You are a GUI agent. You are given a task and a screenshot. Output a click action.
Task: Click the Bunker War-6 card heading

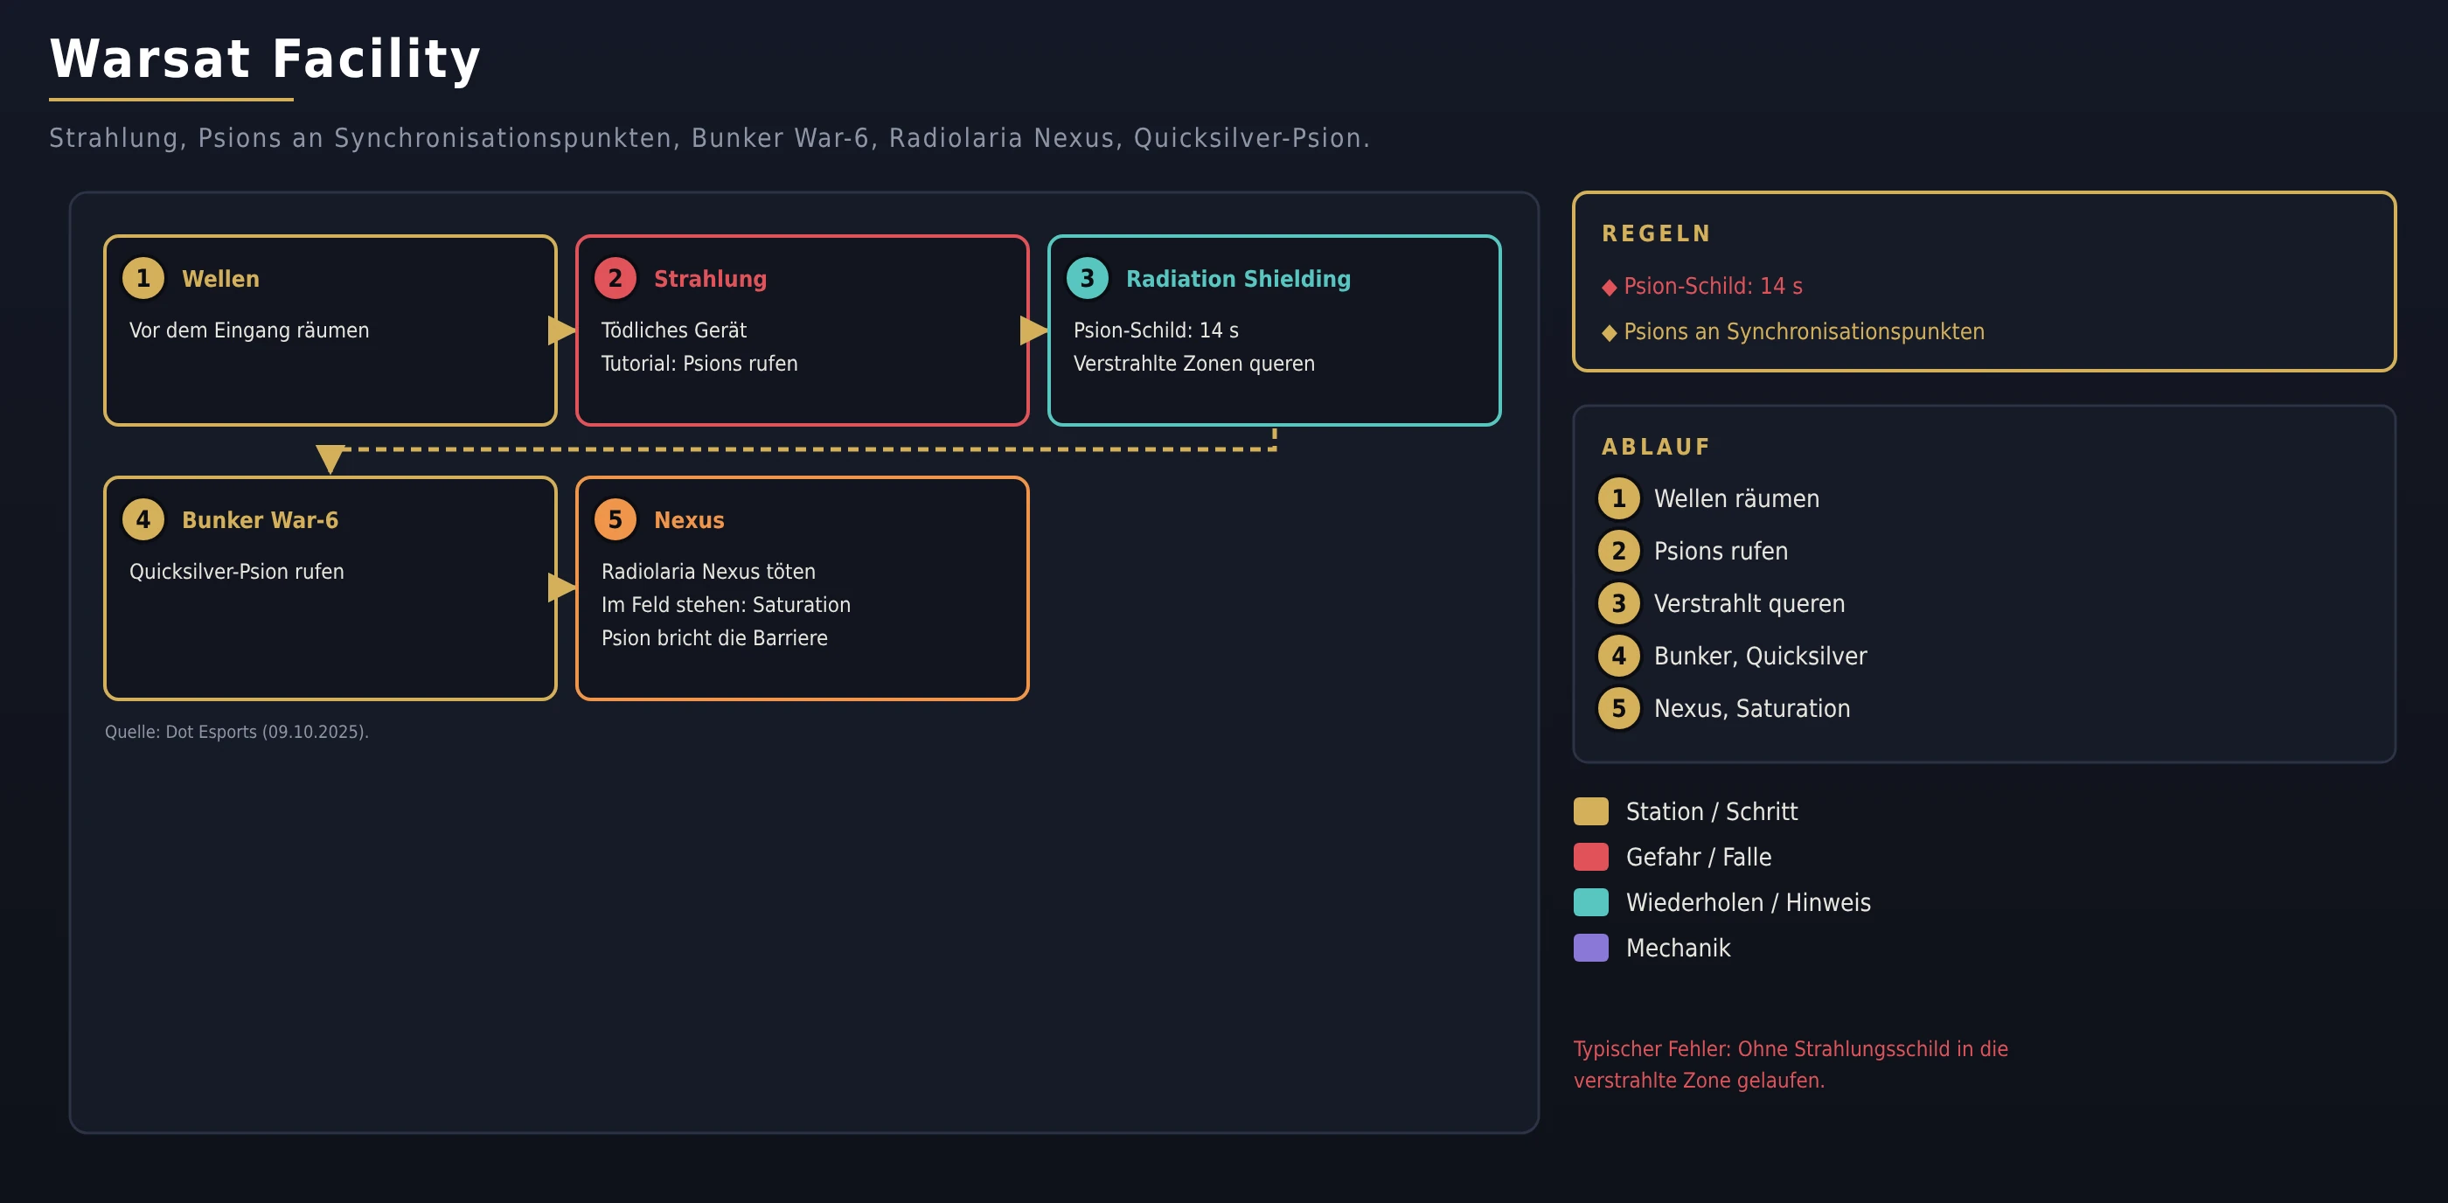[x=260, y=520]
